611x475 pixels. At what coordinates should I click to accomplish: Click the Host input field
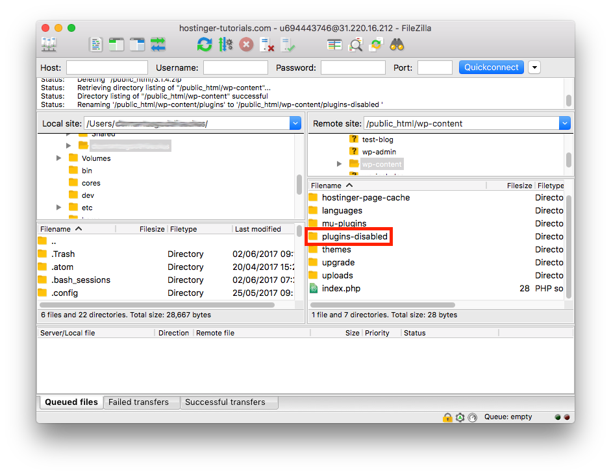pyautogui.click(x=107, y=67)
